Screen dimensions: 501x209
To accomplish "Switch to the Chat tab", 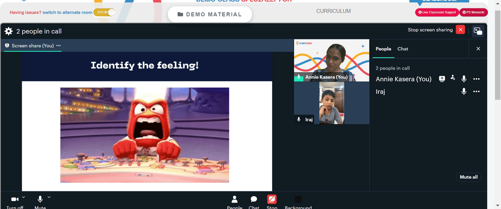I will coord(403,49).
